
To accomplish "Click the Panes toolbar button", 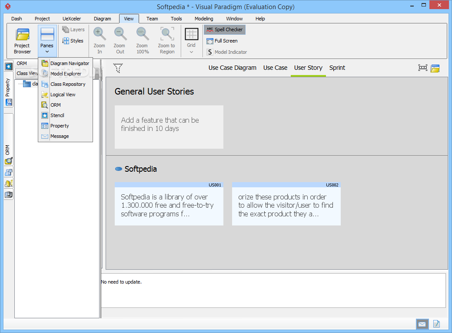I will coord(47,41).
